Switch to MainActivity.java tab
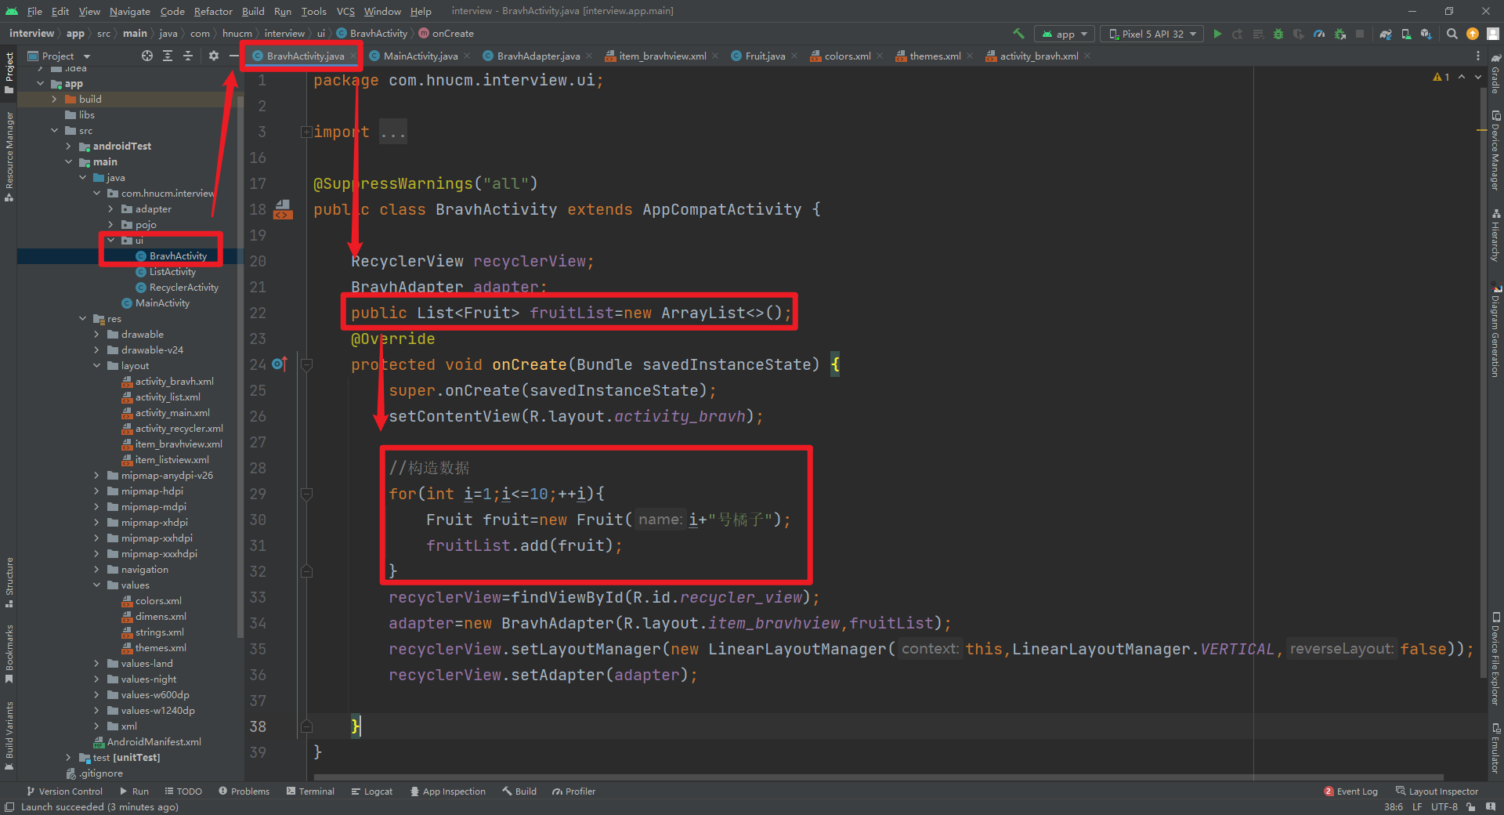1504x815 pixels. (420, 56)
